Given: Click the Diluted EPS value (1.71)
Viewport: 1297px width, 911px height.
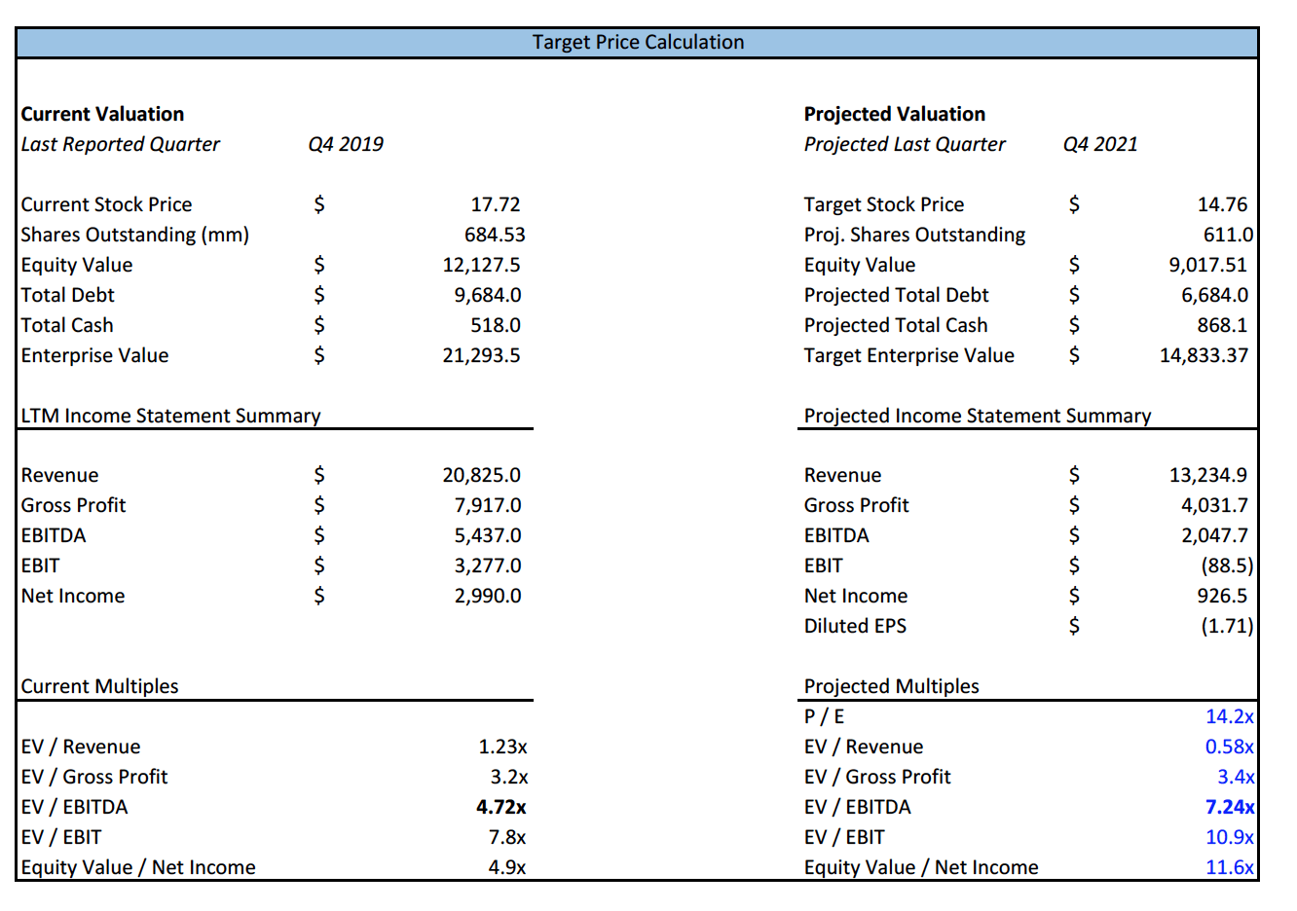Looking at the screenshot, I should coord(1226,626).
